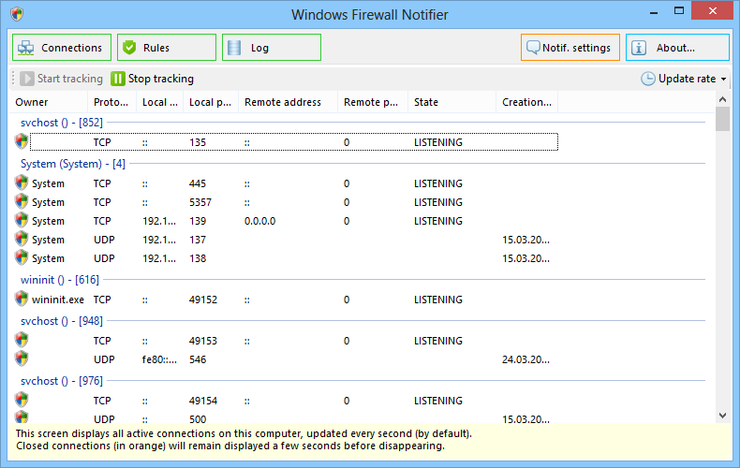The width and height of the screenshot is (740, 468).
Task: Click shield icon of port 135 row
Action: click(x=22, y=141)
